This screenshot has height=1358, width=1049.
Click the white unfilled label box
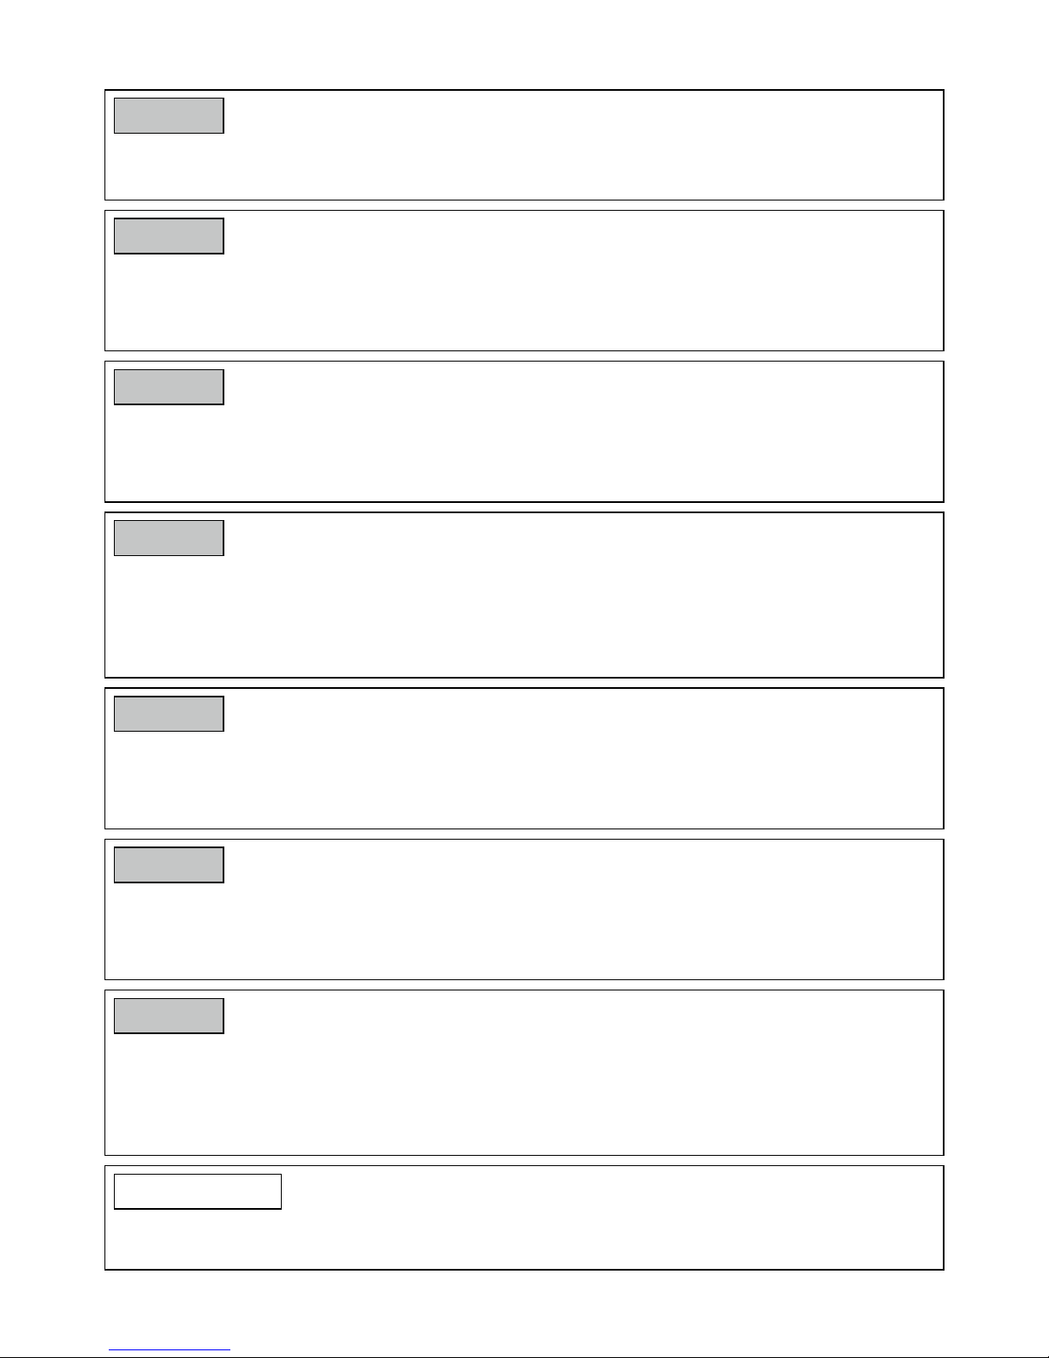pyautogui.click(x=198, y=1192)
